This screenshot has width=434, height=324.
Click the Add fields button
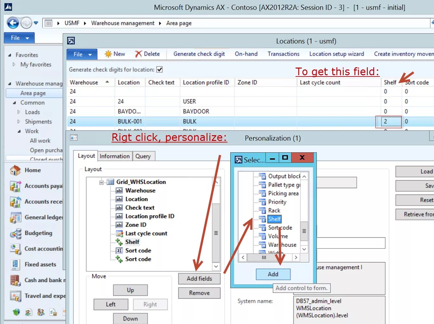(x=199, y=279)
